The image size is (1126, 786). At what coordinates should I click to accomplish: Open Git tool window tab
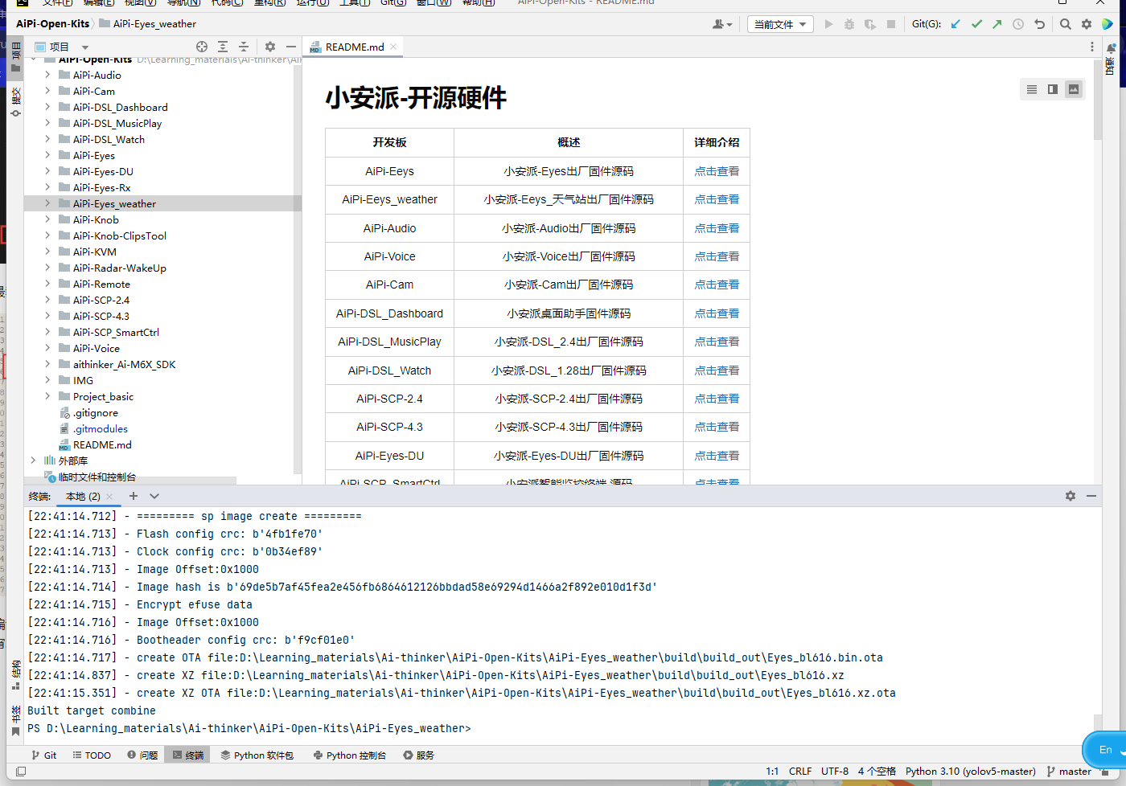click(44, 755)
